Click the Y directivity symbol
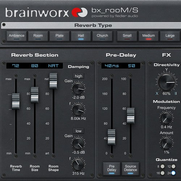The image size is (181, 181). (167, 70)
